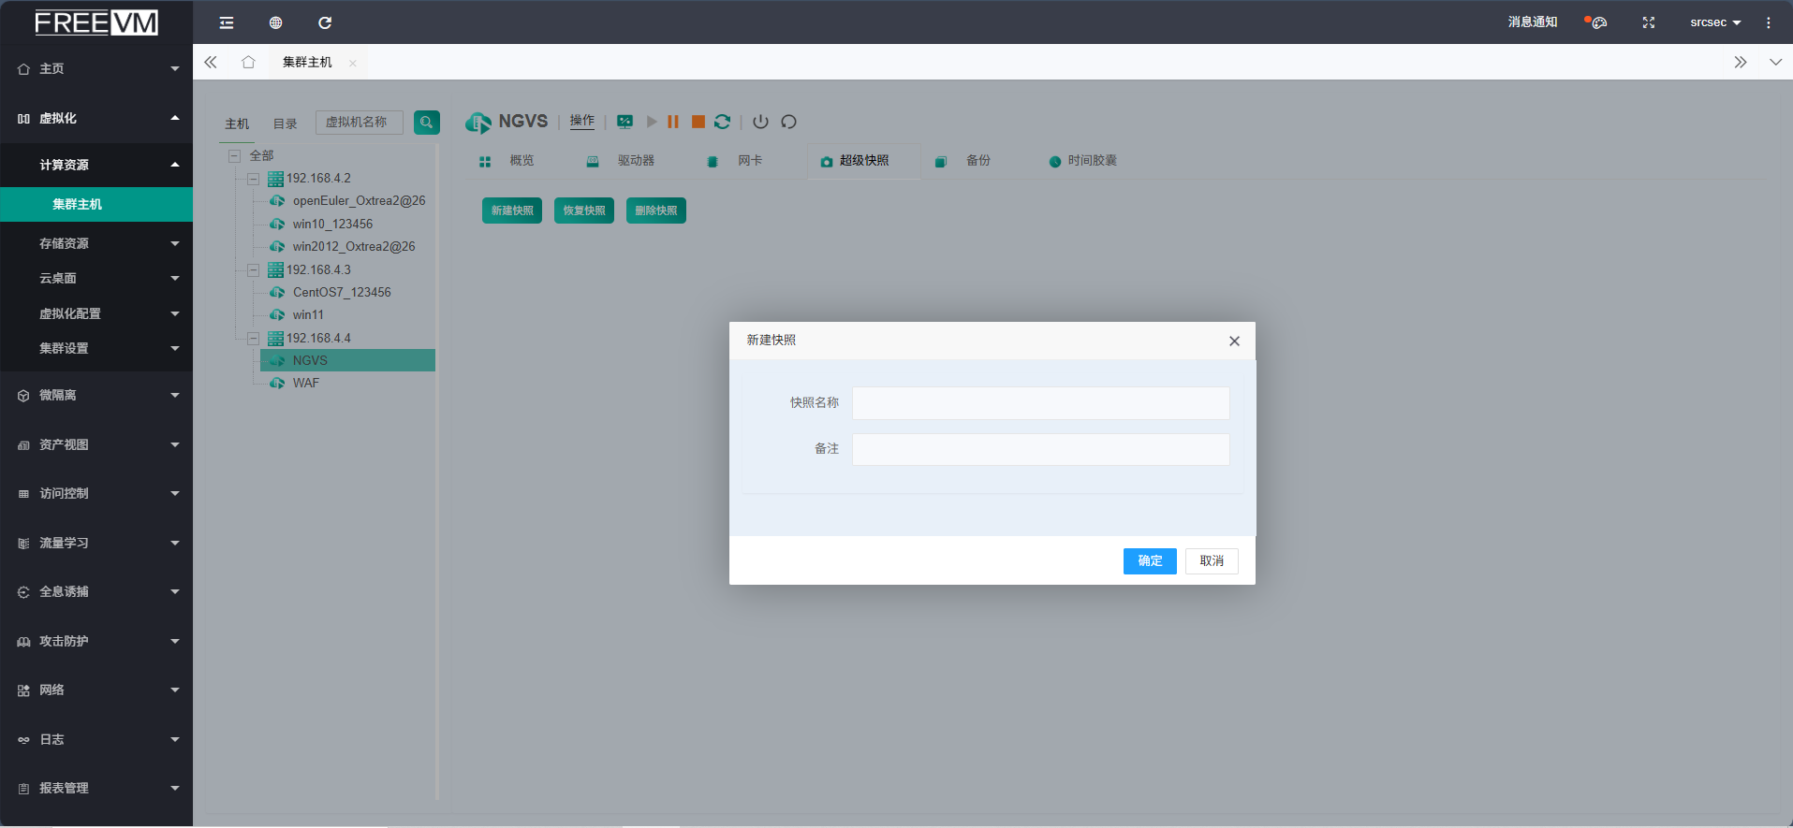1793x828 pixels.
Task: Open the theme palette icon
Action: (1598, 22)
